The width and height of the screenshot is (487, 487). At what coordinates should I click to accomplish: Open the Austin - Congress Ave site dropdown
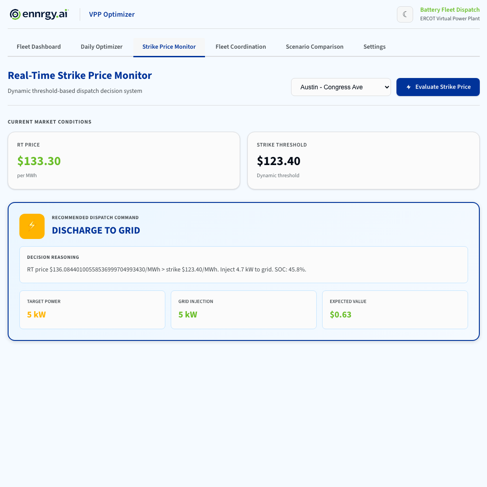coord(341,87)
